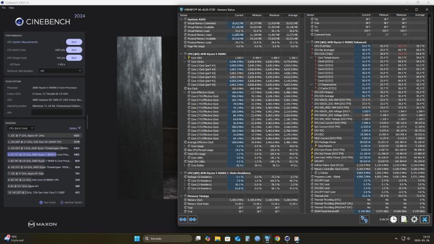Screen dimensions: 434x244
Task: Show hidden system tray icons
Action: (x=396, y=239)
